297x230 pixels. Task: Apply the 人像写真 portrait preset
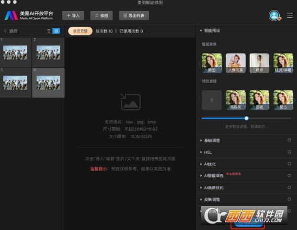pos(236,63)
